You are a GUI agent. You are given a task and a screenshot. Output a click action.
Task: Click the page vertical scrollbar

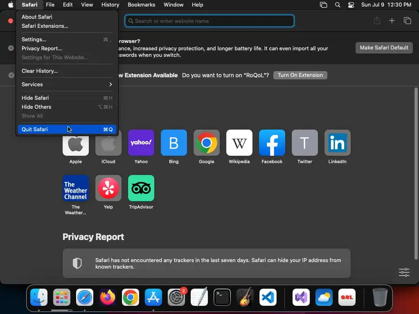(416, 173)
